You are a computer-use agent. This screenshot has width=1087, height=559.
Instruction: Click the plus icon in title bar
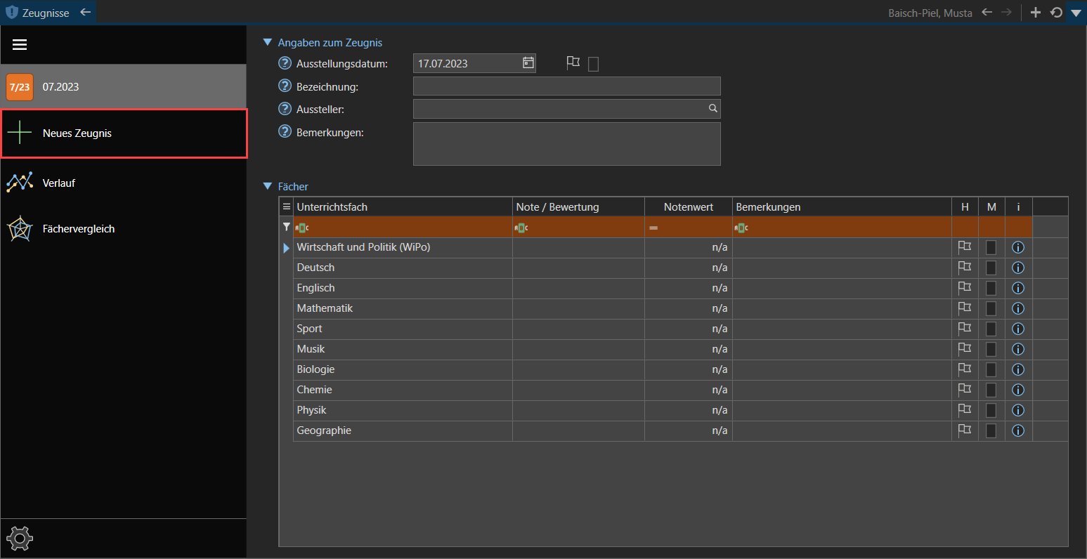1035,13
